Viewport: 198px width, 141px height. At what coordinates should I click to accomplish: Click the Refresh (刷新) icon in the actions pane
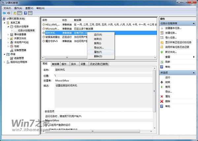[162, 62]
